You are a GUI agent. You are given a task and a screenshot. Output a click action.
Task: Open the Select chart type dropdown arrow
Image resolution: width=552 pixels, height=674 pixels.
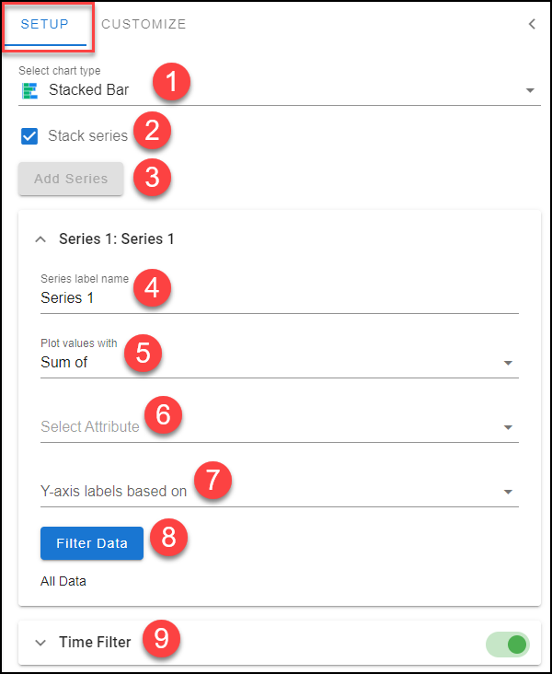tap(530, 90)
